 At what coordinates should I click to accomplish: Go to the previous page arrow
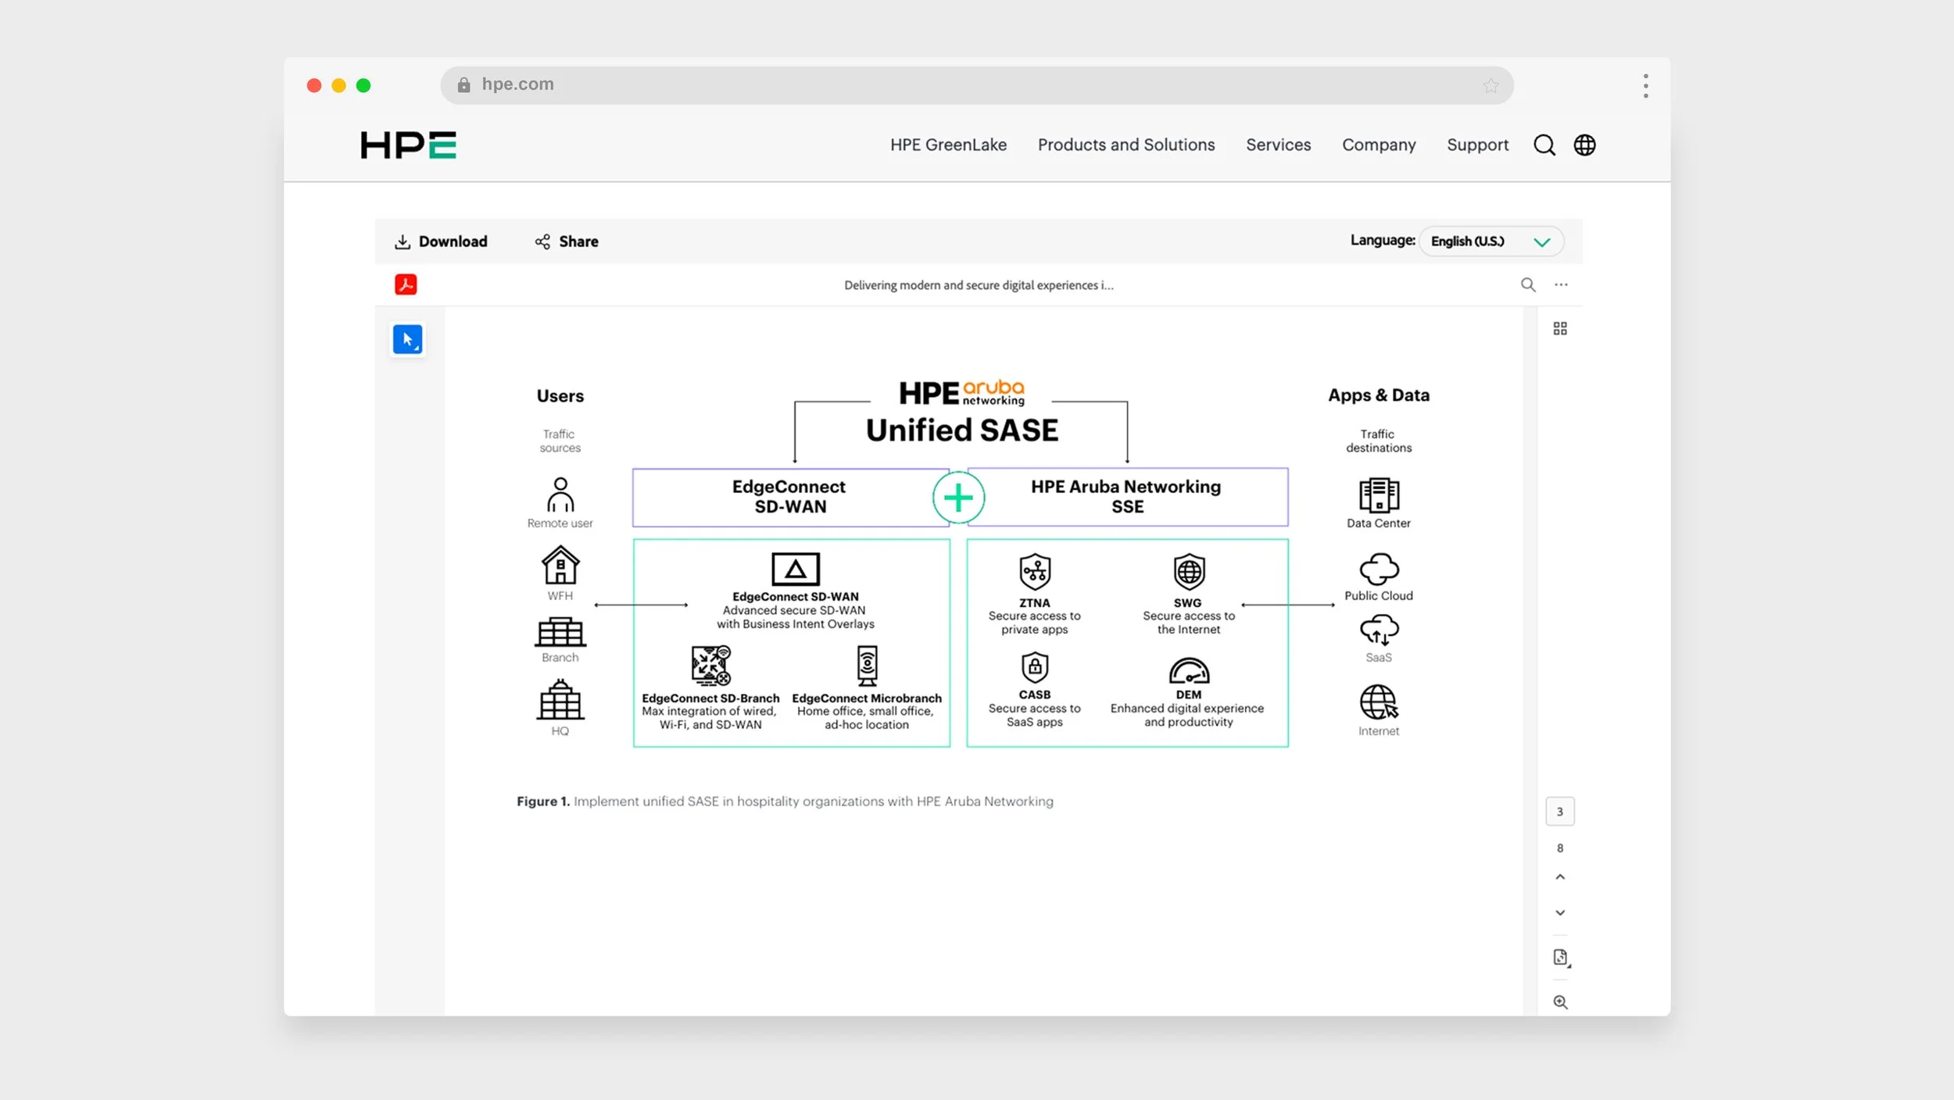(x=1560, y=877)
